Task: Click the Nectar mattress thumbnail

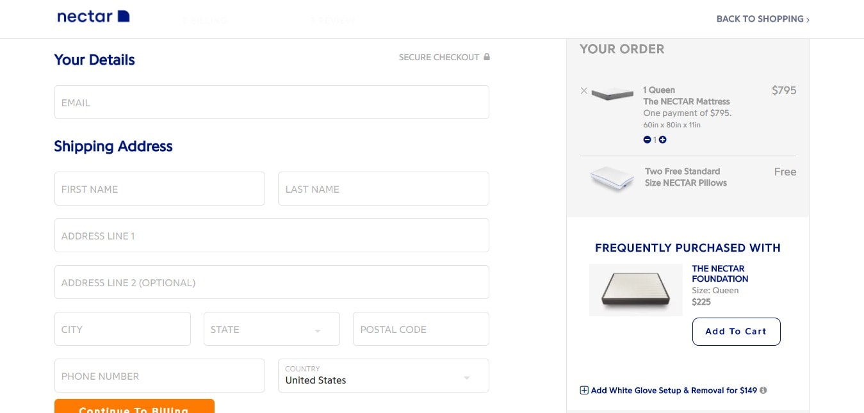Action: coord(613,93)
